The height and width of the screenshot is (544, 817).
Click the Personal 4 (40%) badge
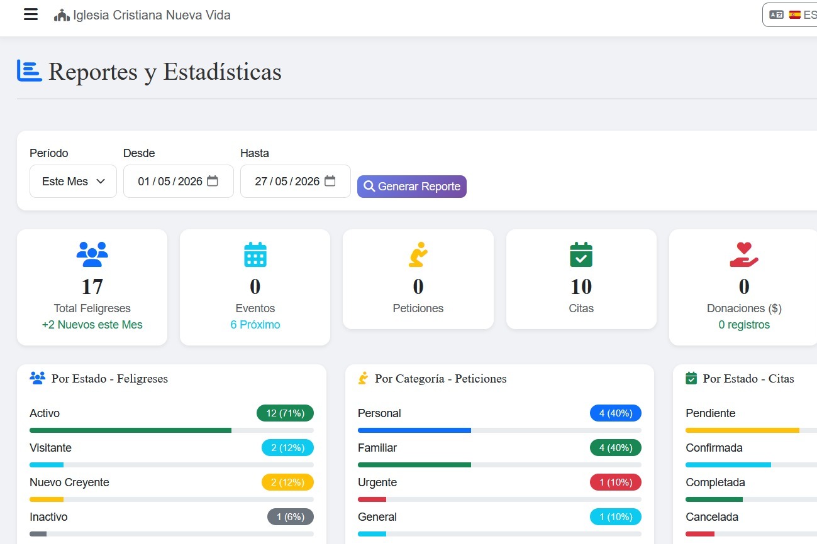616,413
